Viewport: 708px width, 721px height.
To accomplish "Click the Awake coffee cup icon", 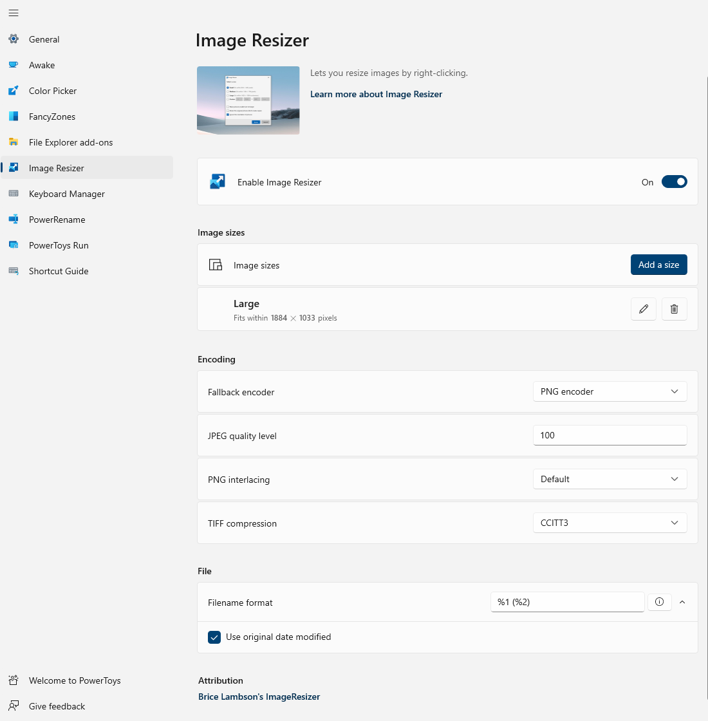I will click(x=14, y=65).
